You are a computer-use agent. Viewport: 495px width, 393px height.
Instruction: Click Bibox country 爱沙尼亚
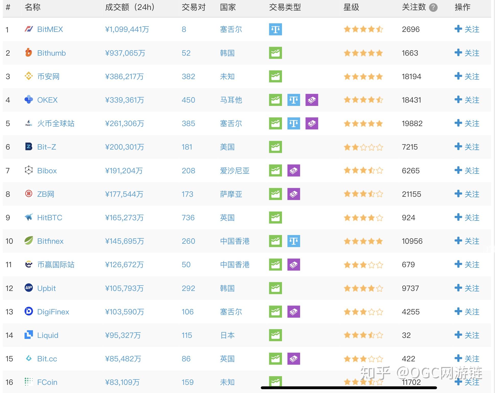point(235,171)
